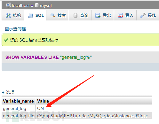159x124 pixels.
Task: Click the 结构 structure tab icon
Action: click(8, 15)
